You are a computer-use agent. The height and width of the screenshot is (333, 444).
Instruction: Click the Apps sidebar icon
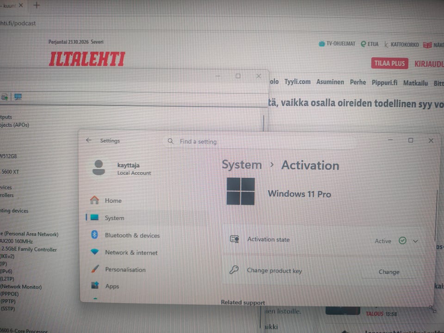95,285
